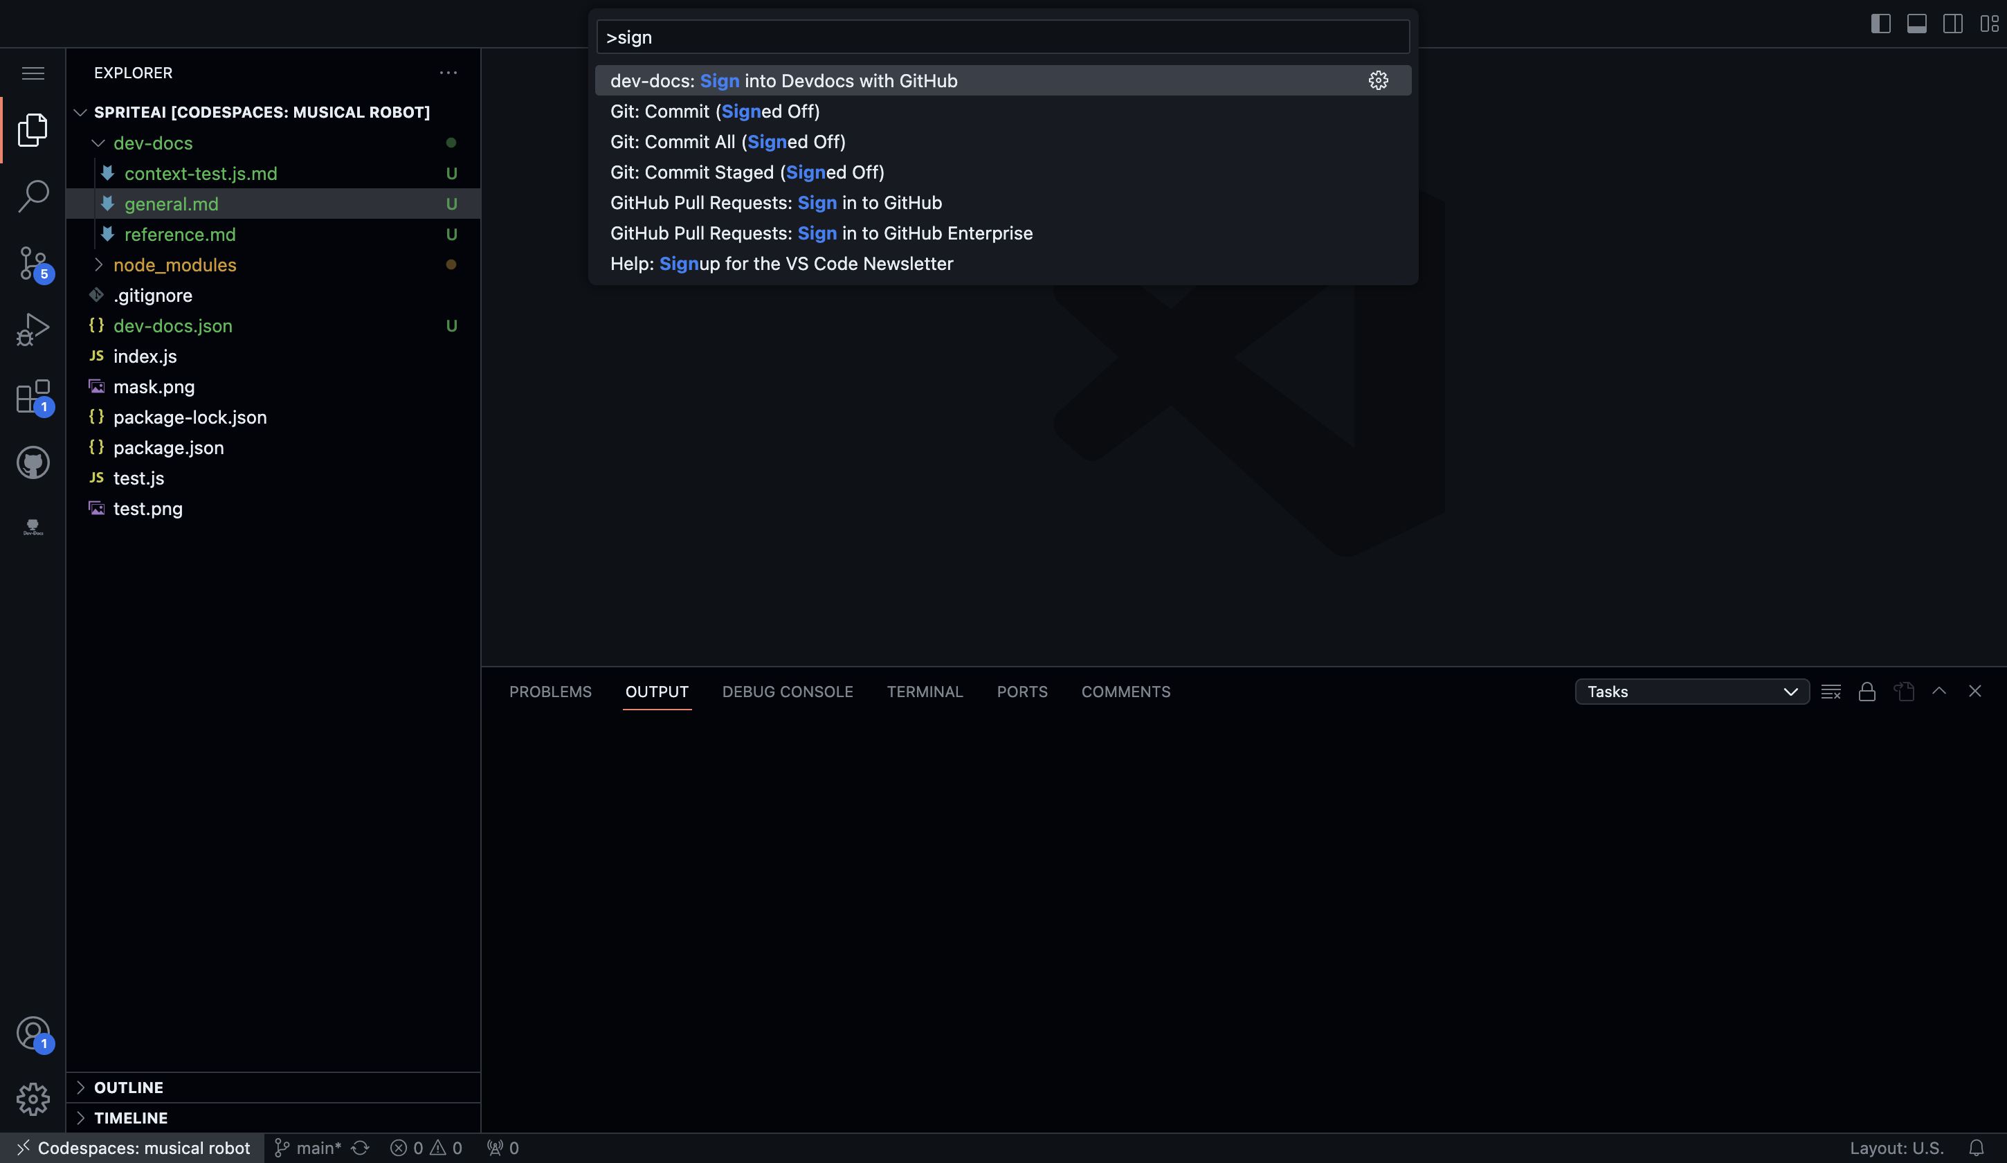The height and width of the screenshot is (1163, 2007).
Task: Open the Run and Debug view
Action: [x=33, y=329]
